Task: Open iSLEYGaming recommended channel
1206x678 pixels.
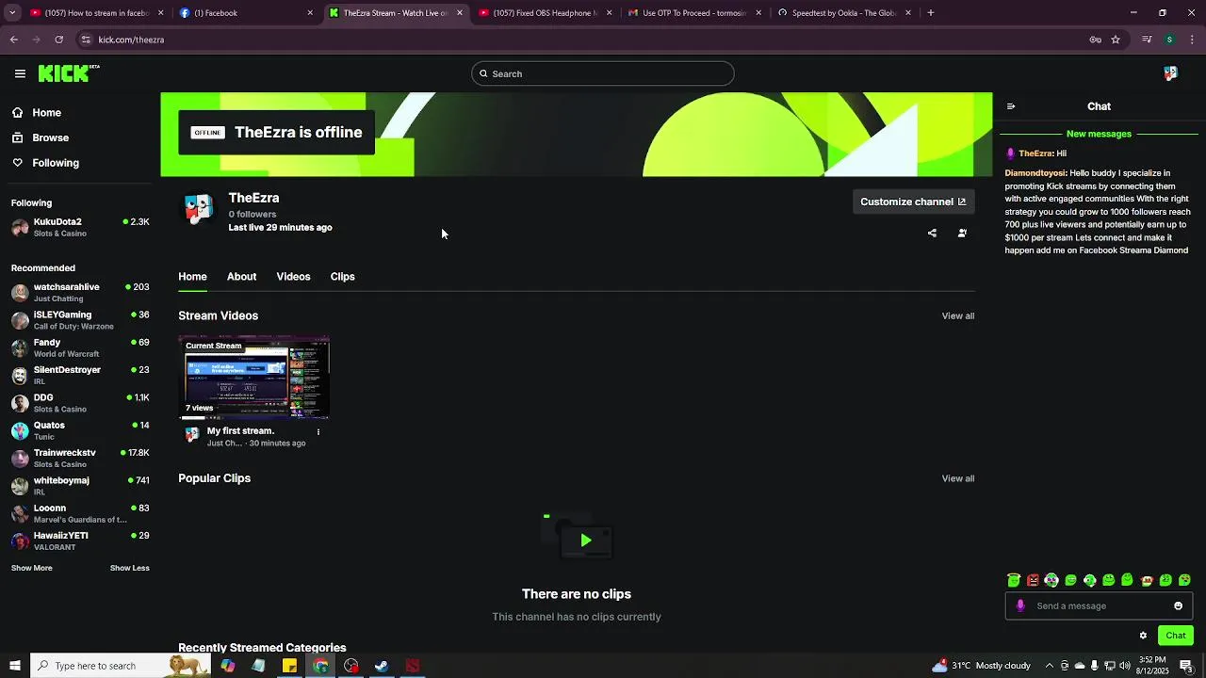Action: [80, 320]
